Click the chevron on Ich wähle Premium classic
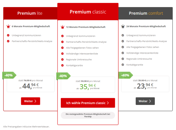Viewport: 176px width, 130px height. tap(108, 103)
